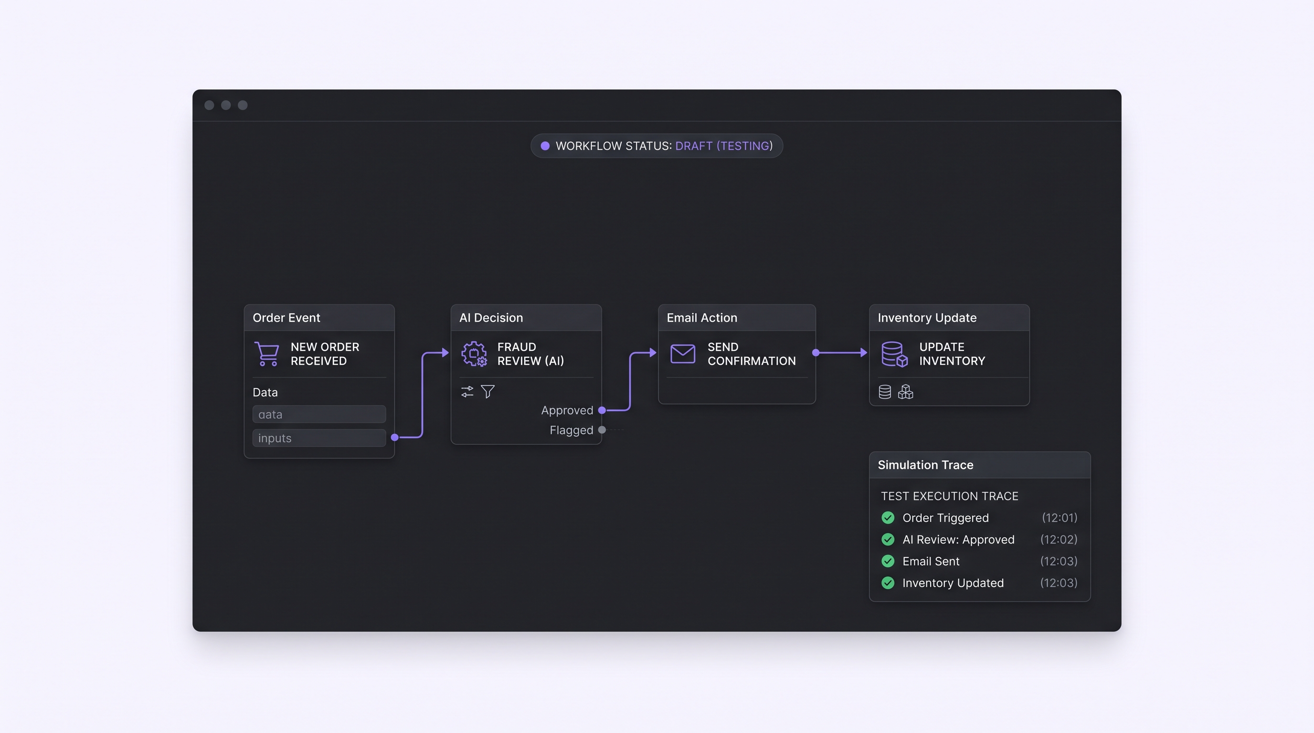Click the 'SEND CONFIRMATION' label
Screen dimensions: 1314x733
coord(752,354)
